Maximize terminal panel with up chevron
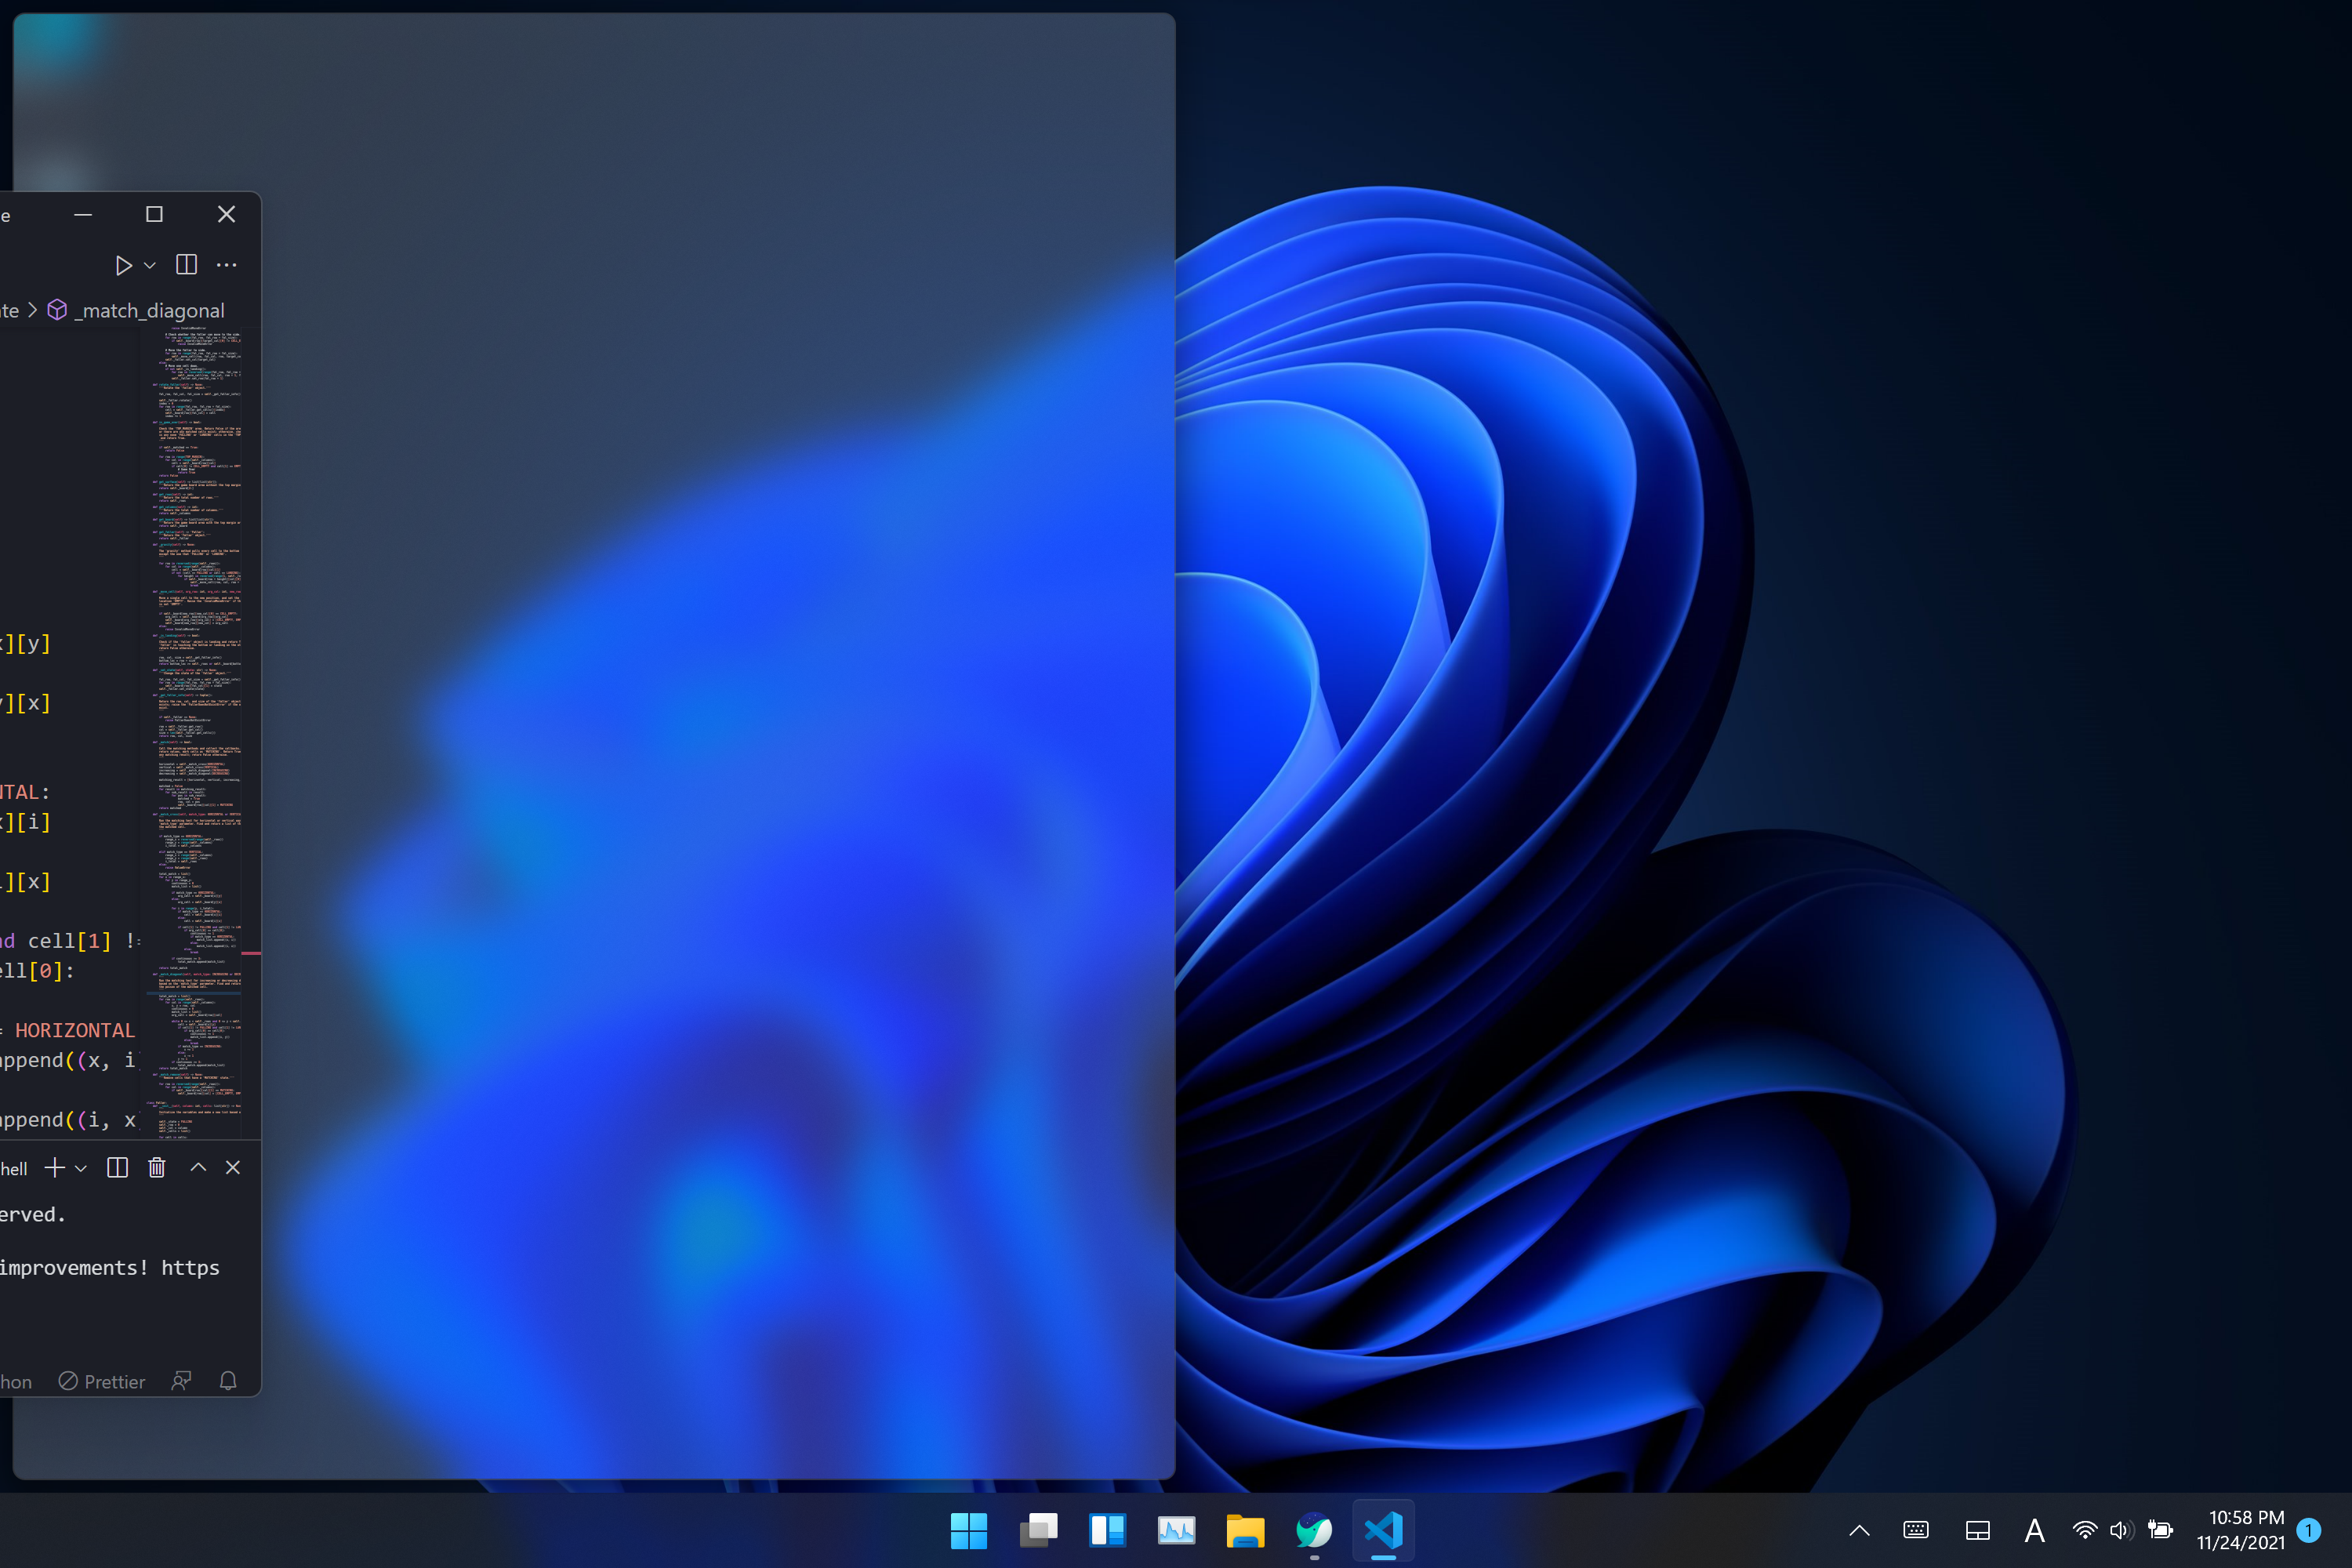 pos(198,1168)
